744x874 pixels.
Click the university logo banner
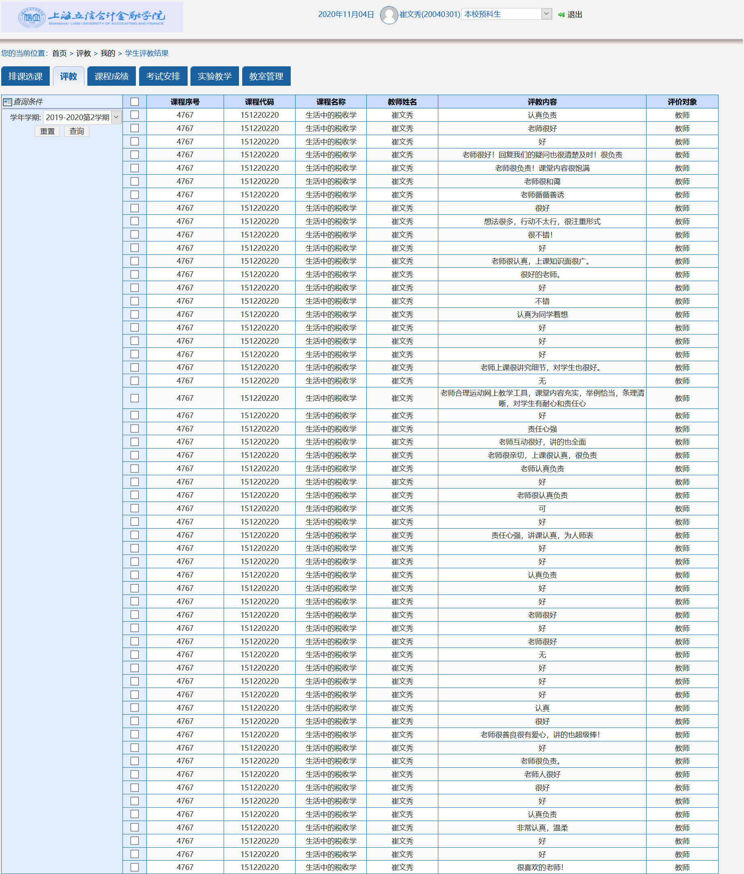[92, 17]
